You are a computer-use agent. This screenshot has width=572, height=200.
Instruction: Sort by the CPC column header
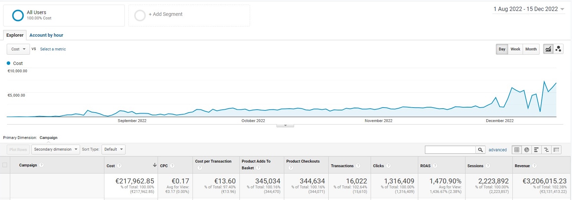pos(164,166)
